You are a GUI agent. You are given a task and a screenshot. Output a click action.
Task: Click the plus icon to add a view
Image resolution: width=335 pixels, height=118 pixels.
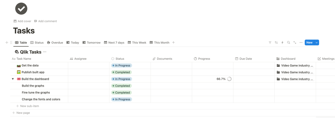(173, 43)
